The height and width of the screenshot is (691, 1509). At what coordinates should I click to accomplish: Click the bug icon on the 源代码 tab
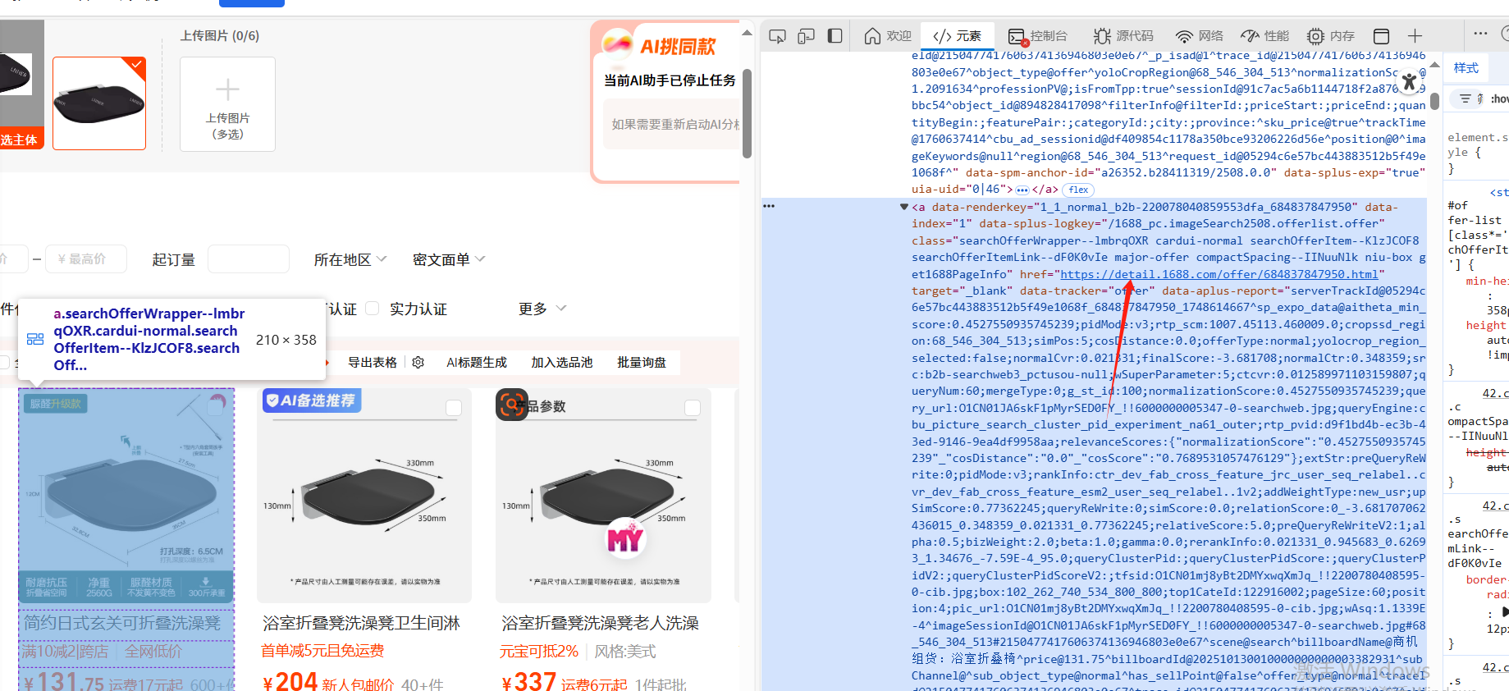coord(1102,36)
